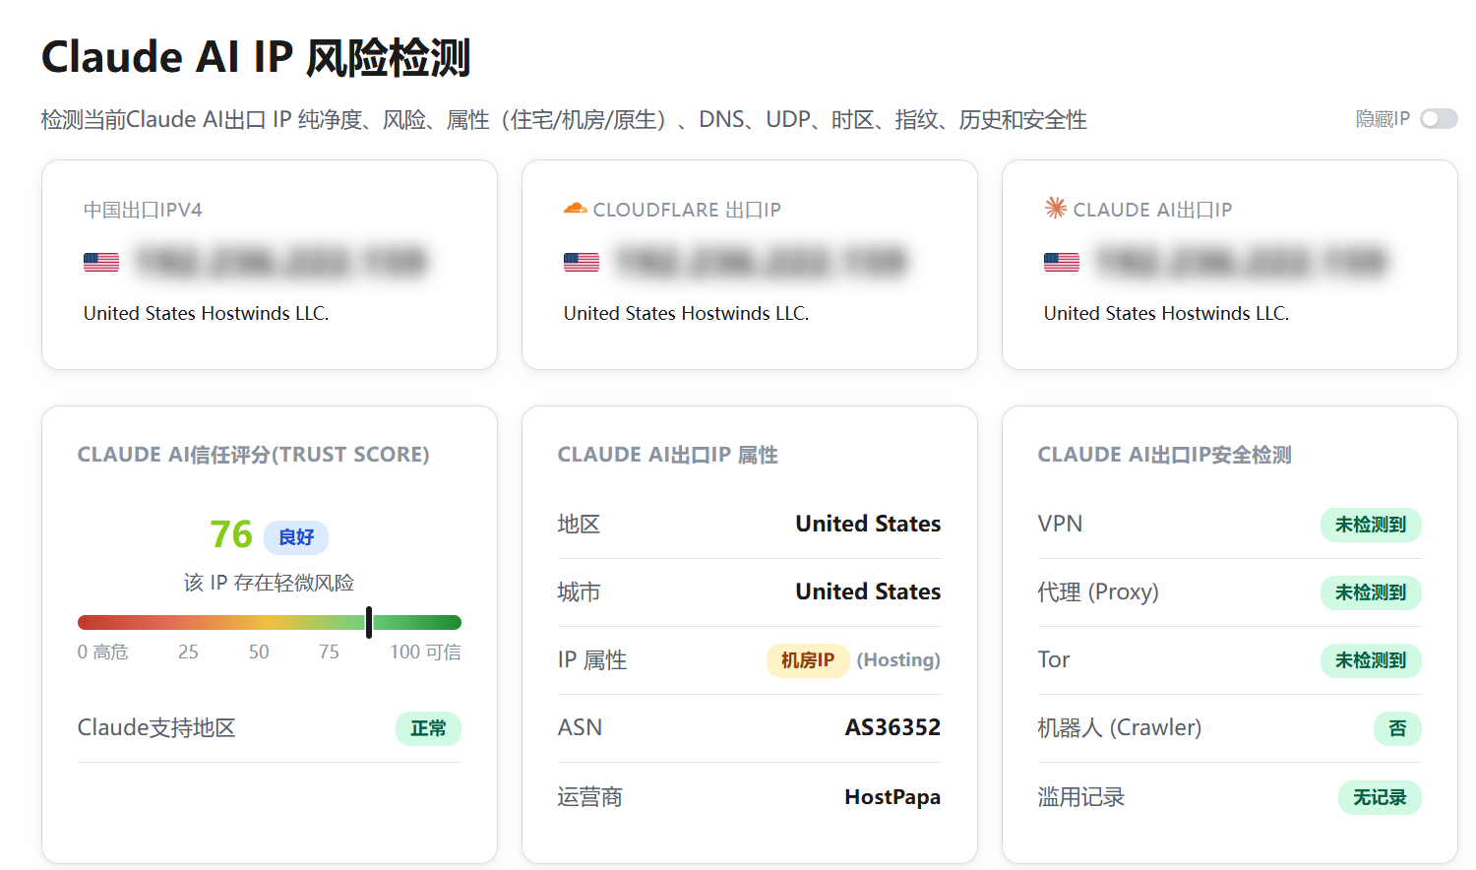This screenshot has height=870, width=1476.
Task: Click the CLAUDE AI信任评分(TRUST SCORE) heading
Action: (254, 455)
